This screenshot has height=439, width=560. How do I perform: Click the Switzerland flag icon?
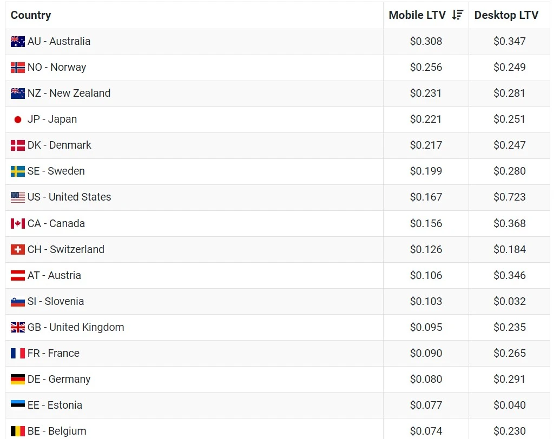tap(18, 249)
